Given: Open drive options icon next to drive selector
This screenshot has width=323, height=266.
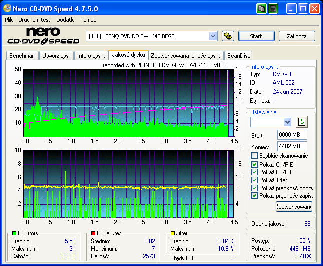Looking at the screenshot, I should [x=228, y=36].
